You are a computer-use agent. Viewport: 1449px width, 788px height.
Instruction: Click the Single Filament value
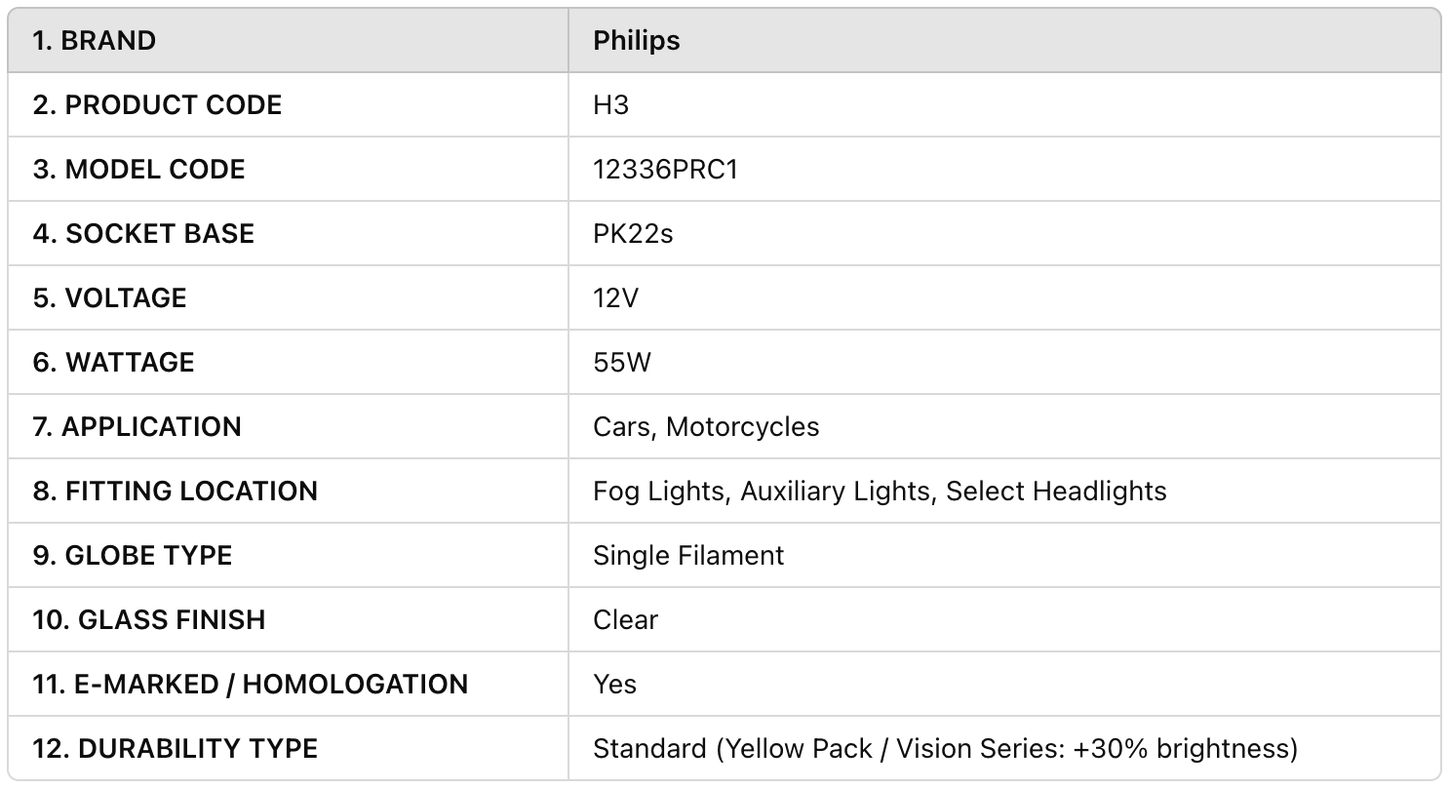click(688, 556)
